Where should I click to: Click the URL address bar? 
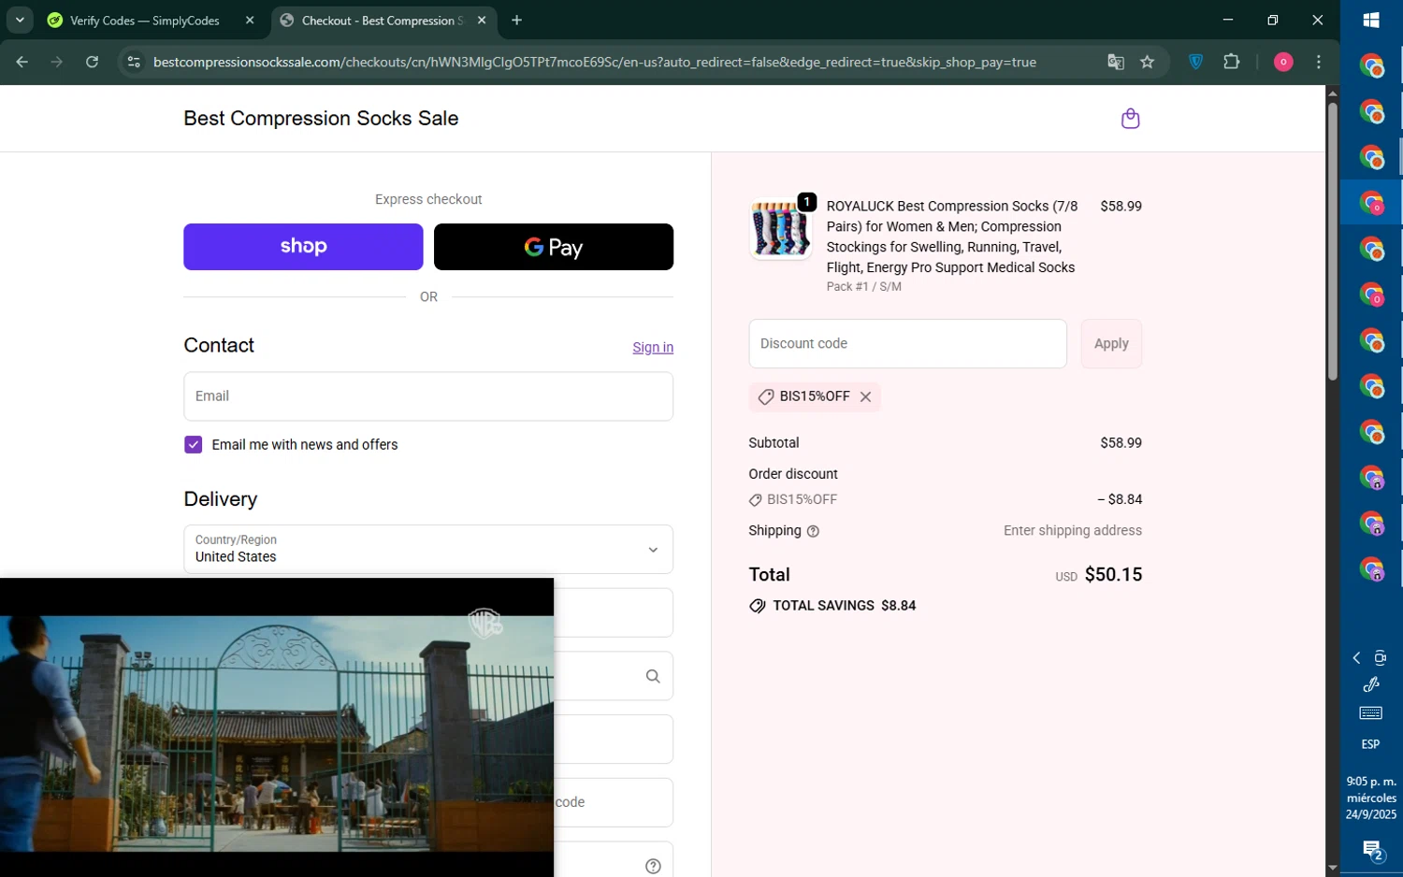point(595,62)
